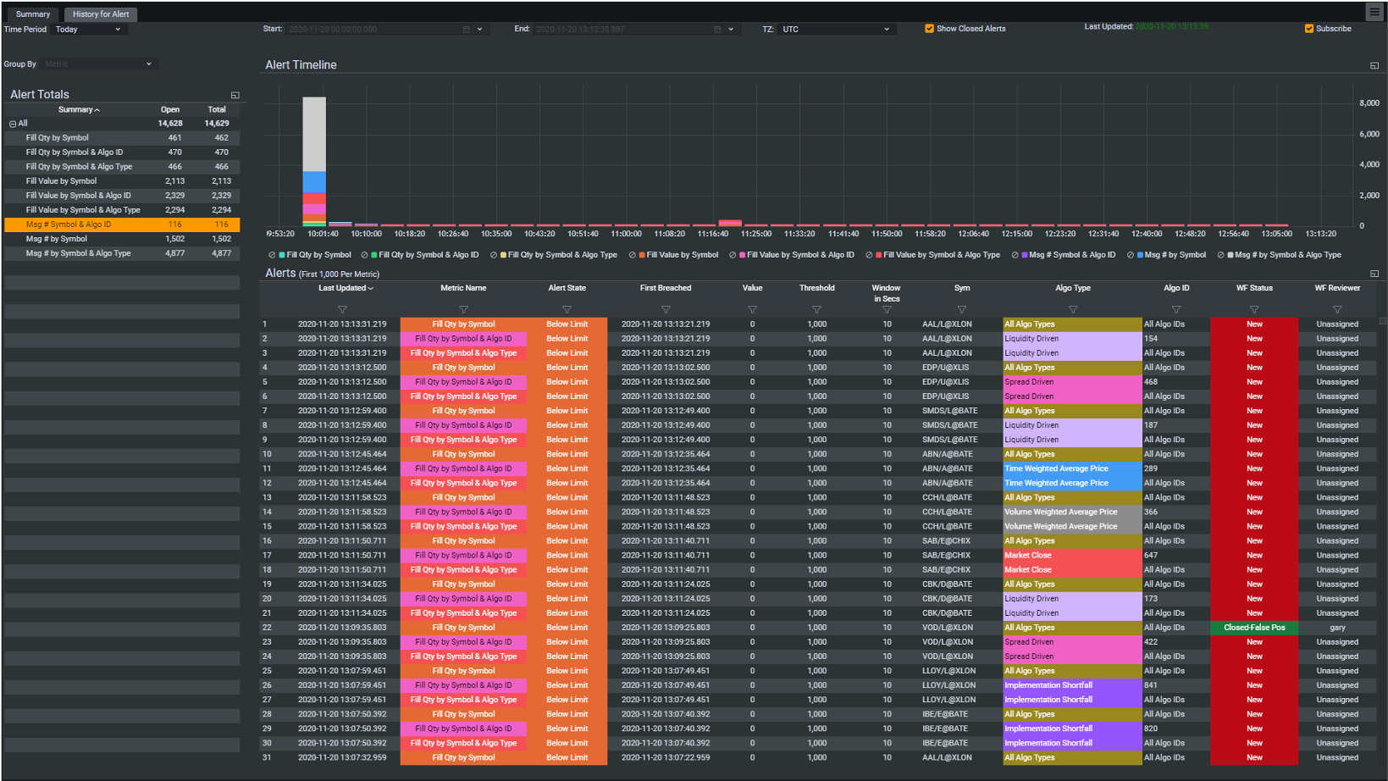Click the filter funnel on the Sym column
The width and height of the screenshot is (1388, 781).
(961, 309)
